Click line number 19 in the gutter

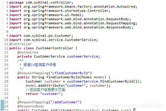click(x=6, y=77)
